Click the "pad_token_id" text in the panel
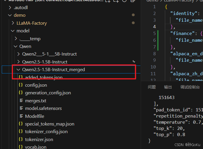Screen dimensions: 203x149 click(x=172, y=110)
